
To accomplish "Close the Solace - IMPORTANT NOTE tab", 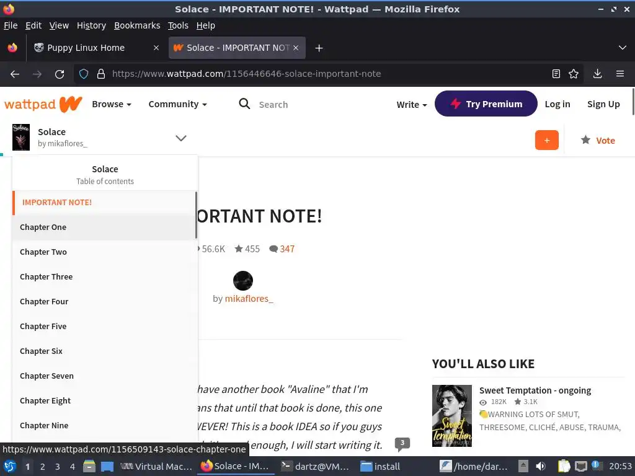I will pos(296,48).
